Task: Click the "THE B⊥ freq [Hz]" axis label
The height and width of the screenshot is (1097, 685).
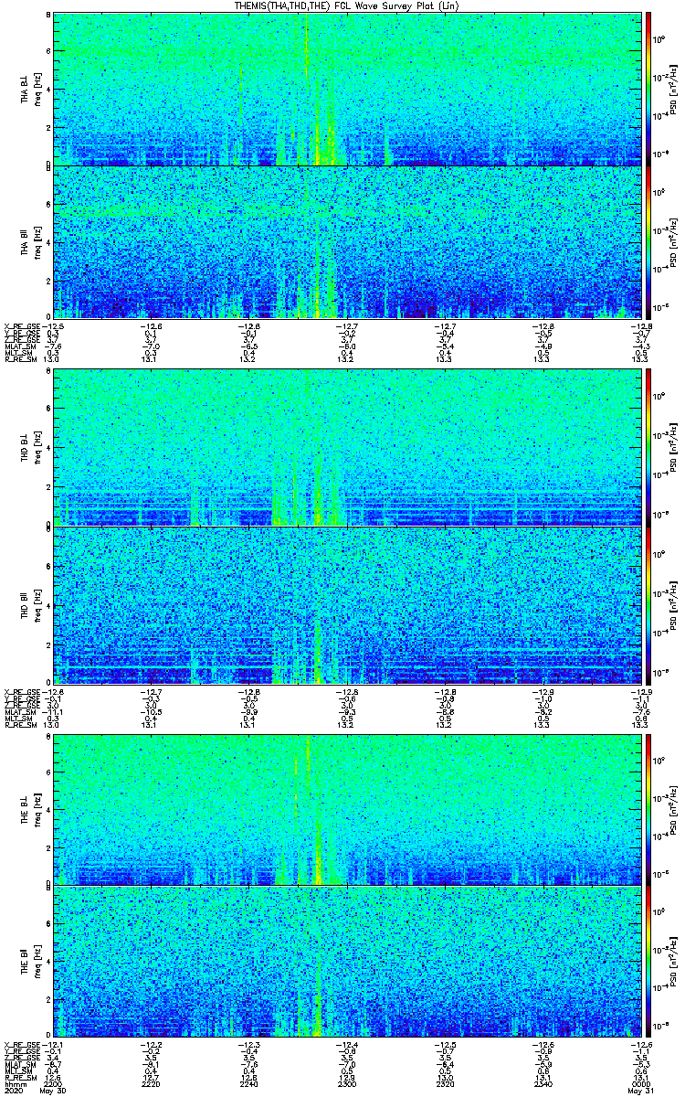Action: 32,810
